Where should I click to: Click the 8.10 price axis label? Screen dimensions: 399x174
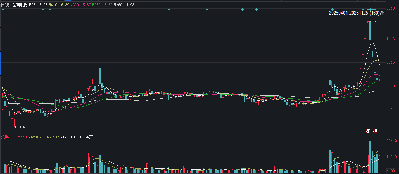391,8
